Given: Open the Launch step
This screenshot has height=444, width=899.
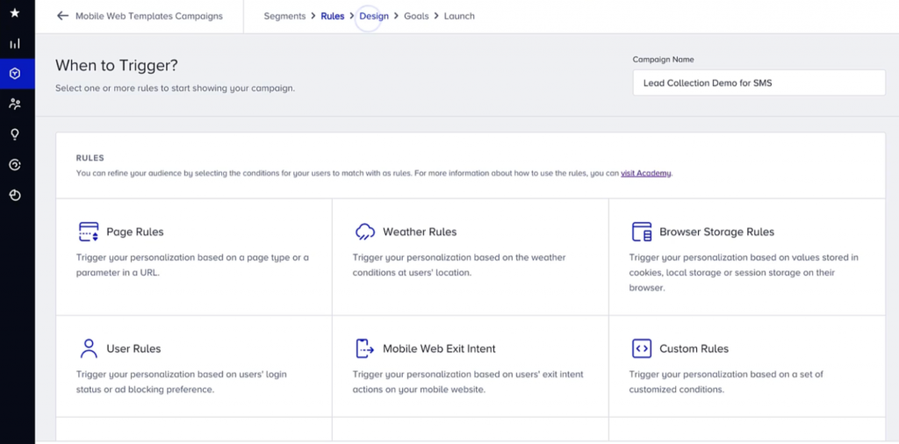Looking at the screenshot, I should 459,16.
